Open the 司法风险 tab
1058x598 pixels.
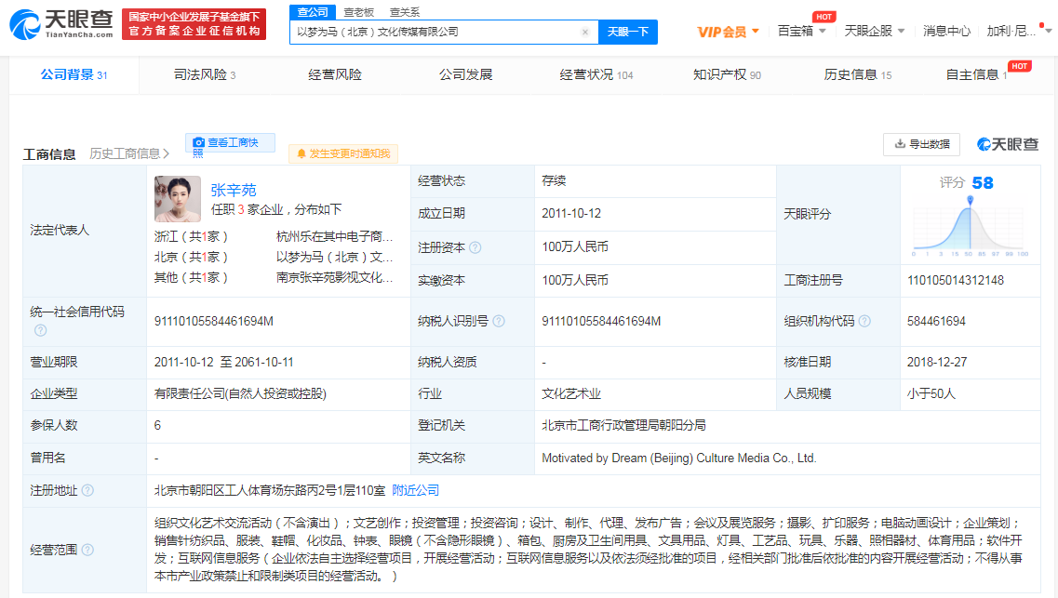(205, 74)
